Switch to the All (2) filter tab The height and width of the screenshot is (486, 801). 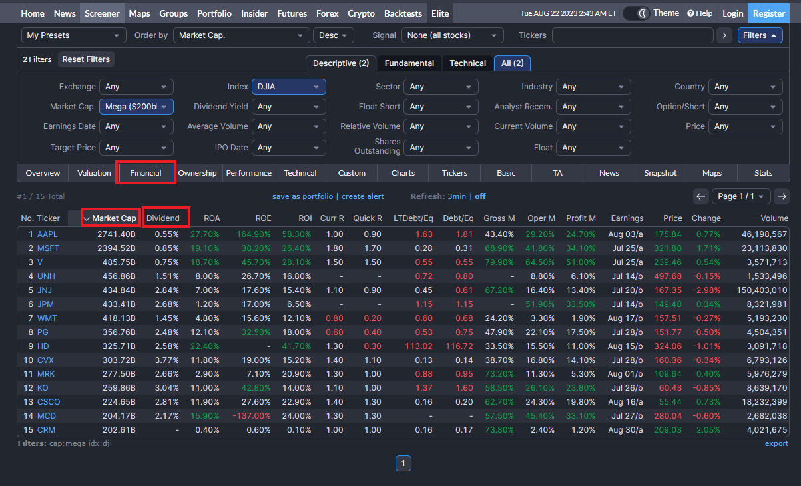(513, 63)
